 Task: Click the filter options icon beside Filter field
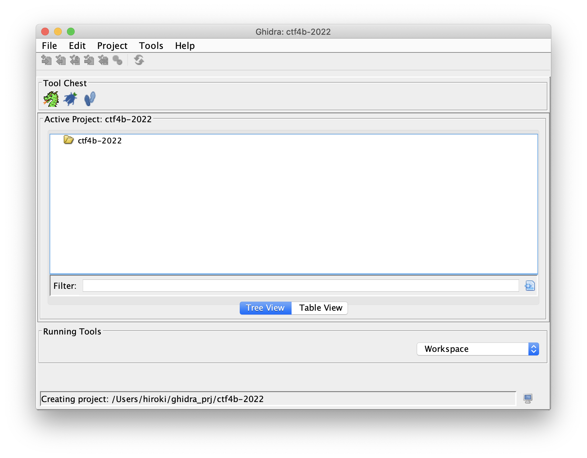530,286
